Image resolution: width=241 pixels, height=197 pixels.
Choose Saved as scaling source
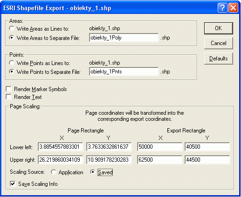click(x=93, y=172)
